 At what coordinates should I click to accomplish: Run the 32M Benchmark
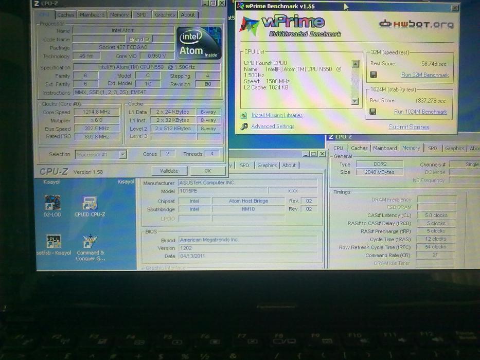425,75
